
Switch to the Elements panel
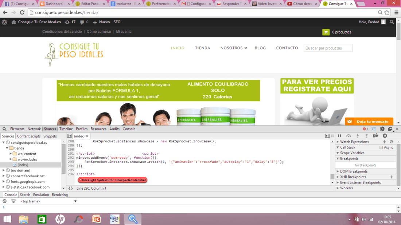(17, 129)
